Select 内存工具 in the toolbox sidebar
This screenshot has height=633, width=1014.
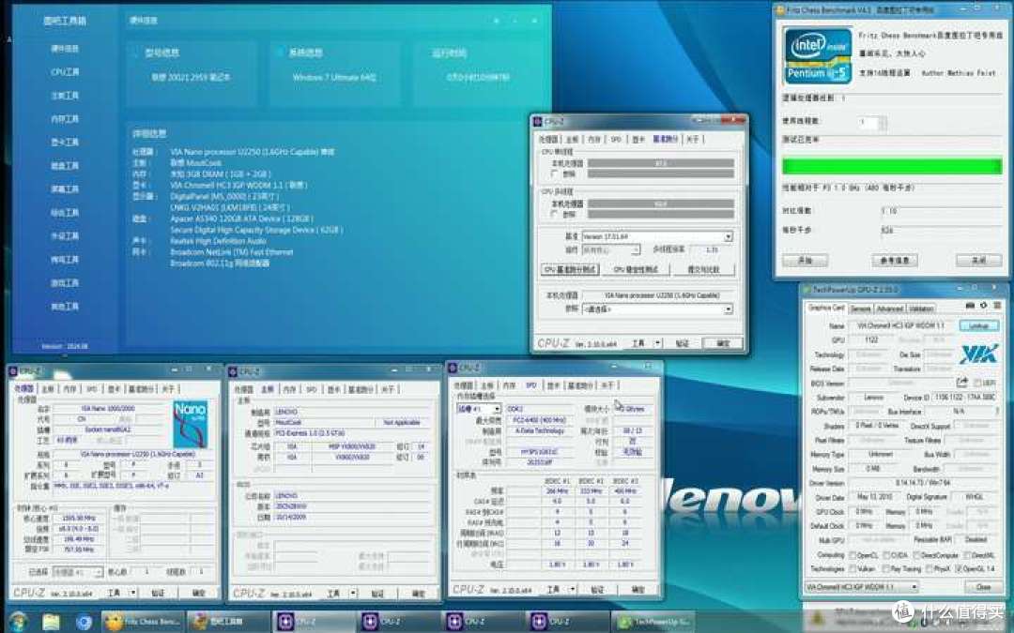pyautogui.click(x=65, y=119)
